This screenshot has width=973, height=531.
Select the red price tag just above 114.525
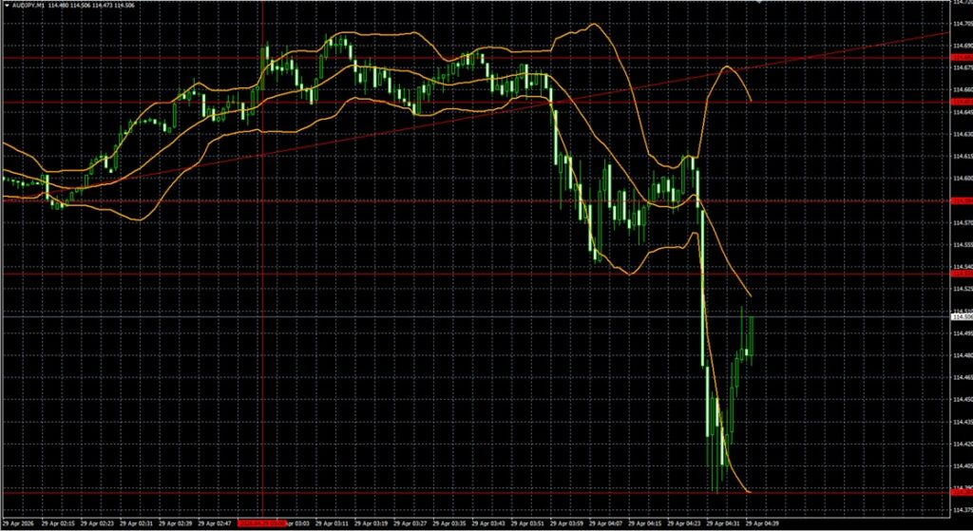pyautogui.click(x=962, y=274)
